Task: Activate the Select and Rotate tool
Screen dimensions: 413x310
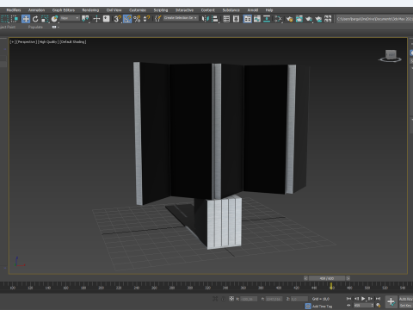Action: point(35,19)
